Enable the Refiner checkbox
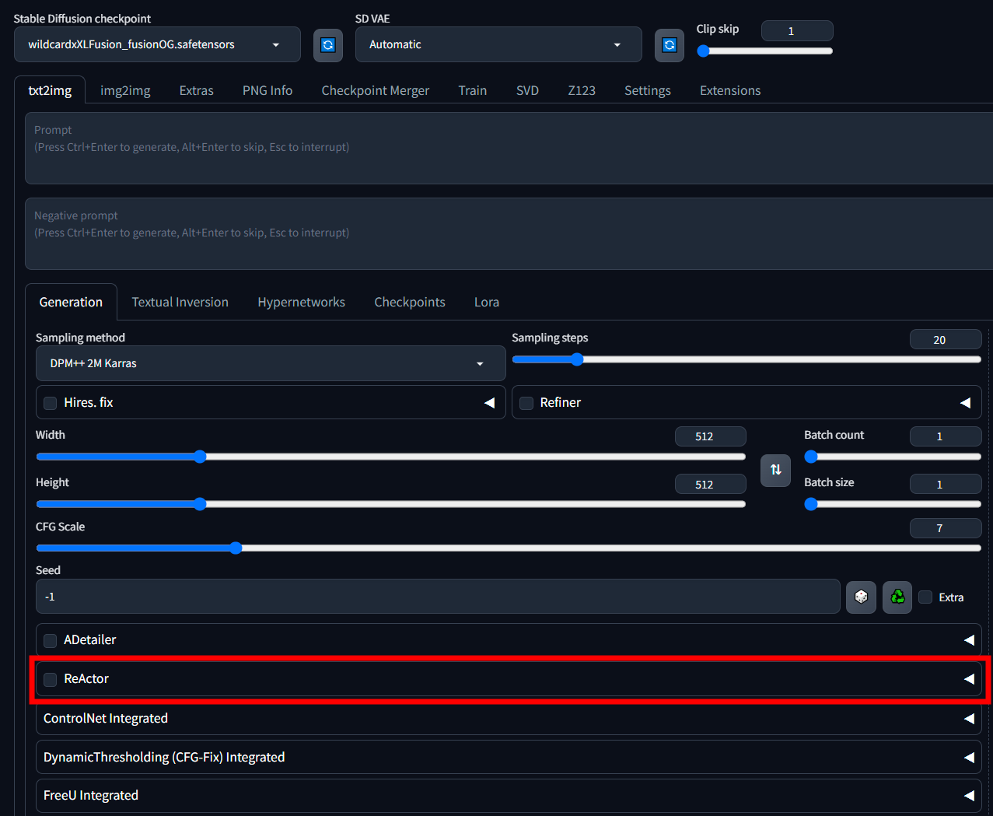The image size is (993, 816). [x=526, y=403]
